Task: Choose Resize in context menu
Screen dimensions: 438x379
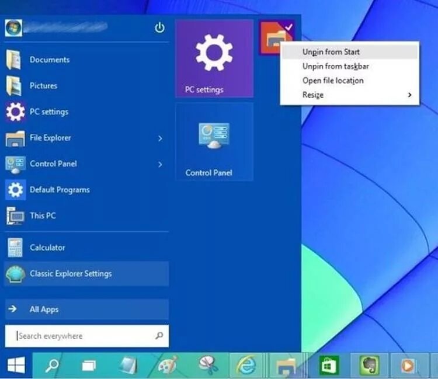Action: pos(349,95)
